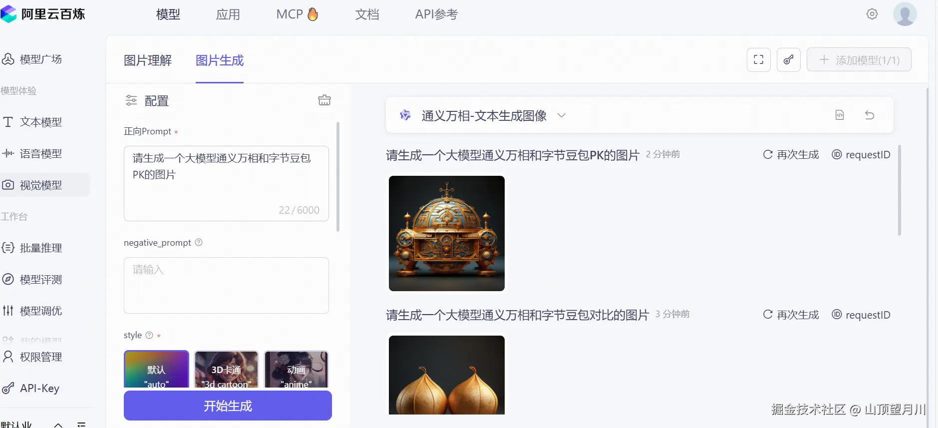This screenshot has width=938, height=428.
Task: Click the results panel scrollbar
Action: tap(900, 190)
